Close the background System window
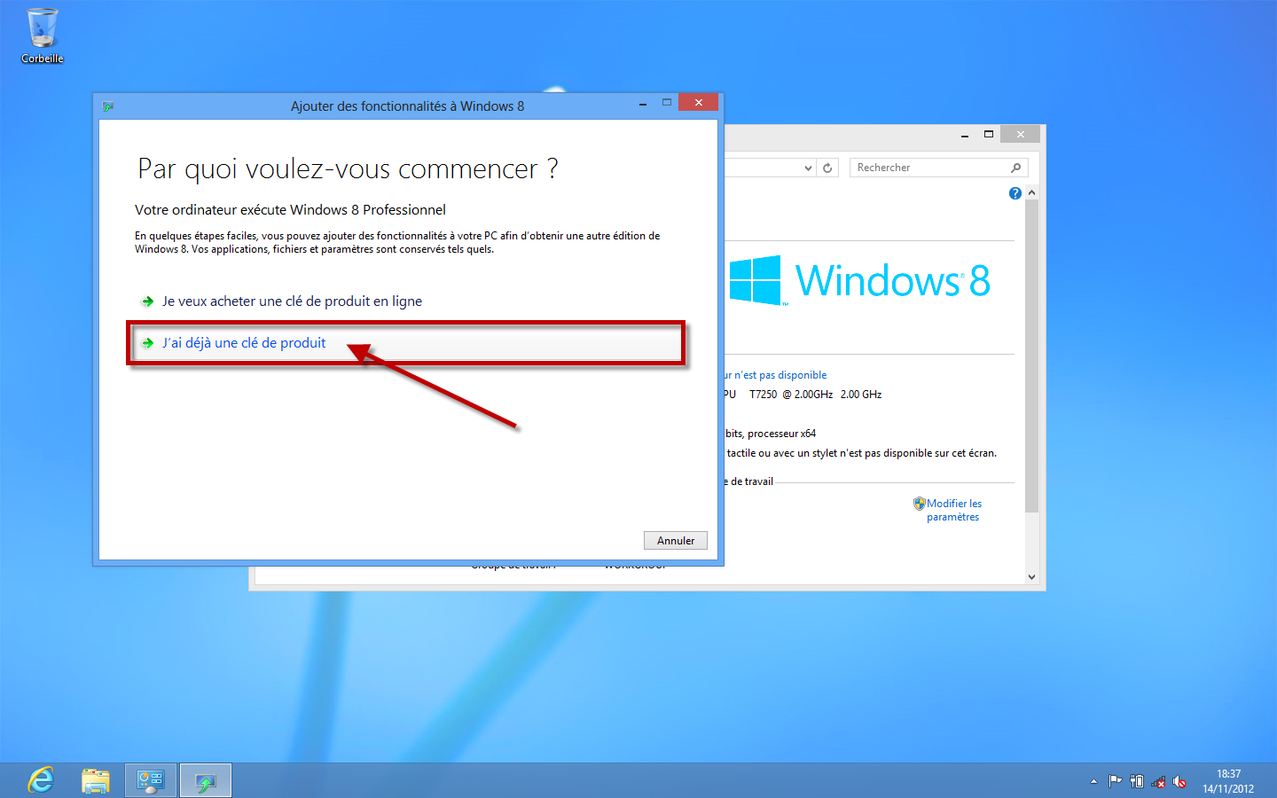Image resolution: width=1277 pixels, height=798 pixels. tap(1021, 134)
